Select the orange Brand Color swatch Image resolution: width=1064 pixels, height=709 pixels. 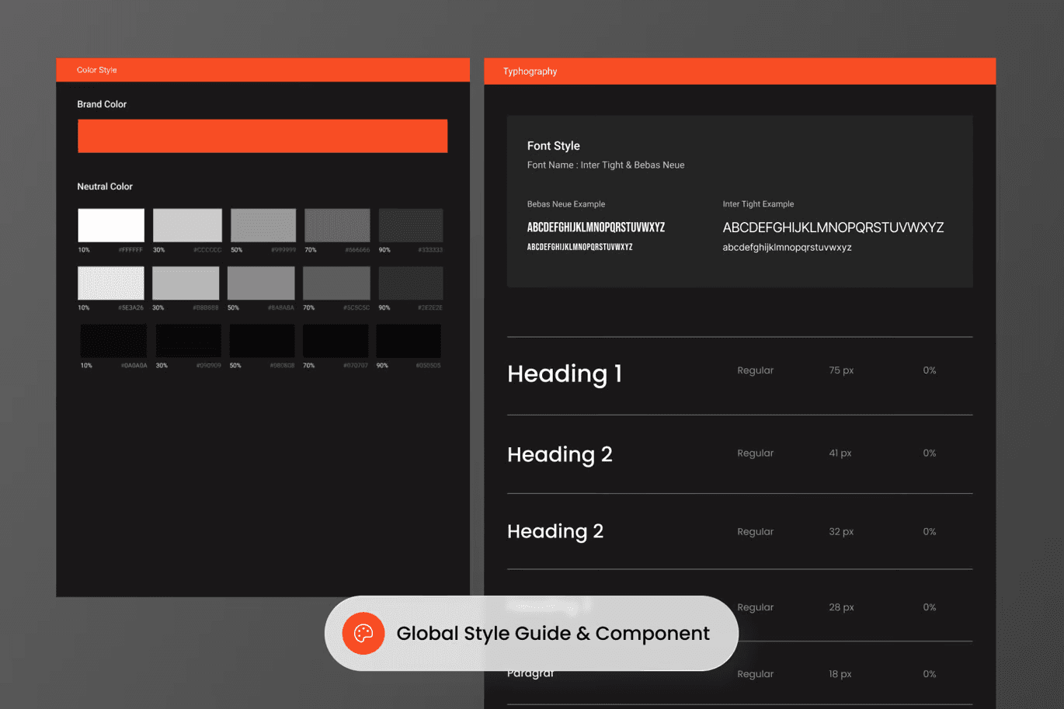pos(263,136)
